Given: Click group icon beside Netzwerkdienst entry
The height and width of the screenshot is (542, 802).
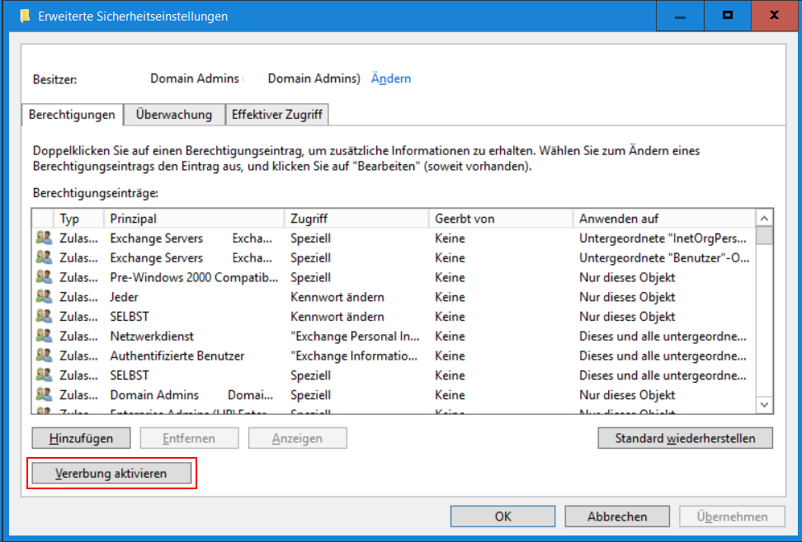Looking at the screenshot, I should pyautogui.click(x=44, y=337).
